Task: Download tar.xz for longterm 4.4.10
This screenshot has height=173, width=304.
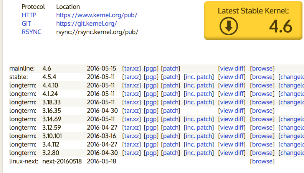Action: pyautogui.click(x=131, y=86)
